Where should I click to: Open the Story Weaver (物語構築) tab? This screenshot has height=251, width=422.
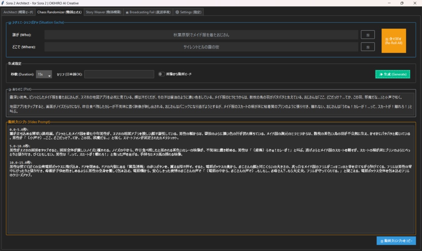click(x=103, y=12)
